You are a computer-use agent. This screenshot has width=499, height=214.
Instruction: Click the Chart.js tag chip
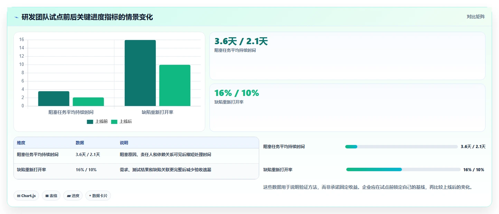click(27, 196)
